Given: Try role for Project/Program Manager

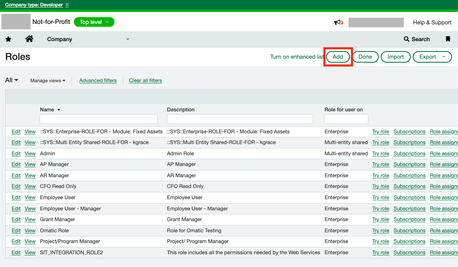Looking at the screenshot, I should [x=380, y=241].
